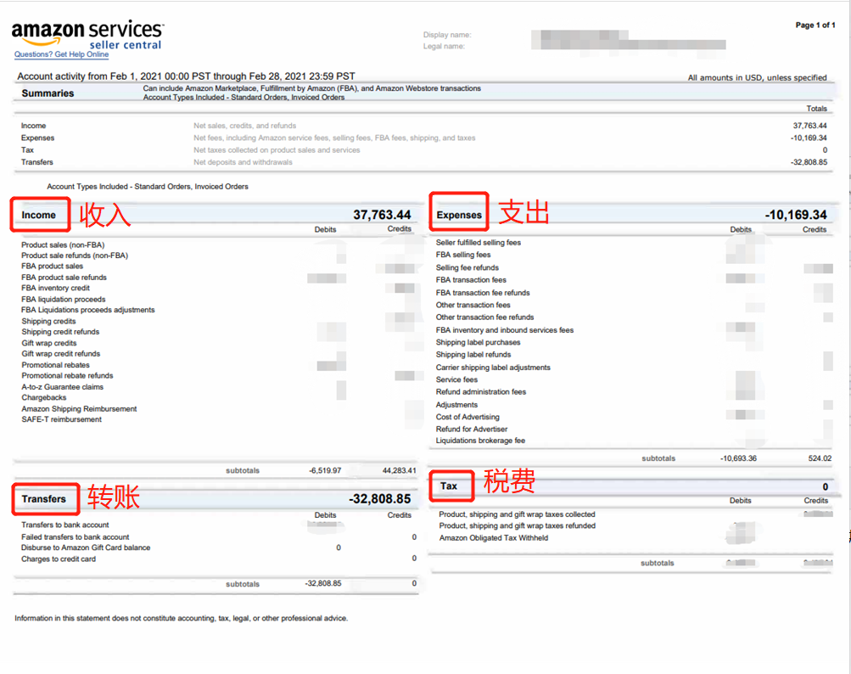Select the row Other transaction fees

473,306
